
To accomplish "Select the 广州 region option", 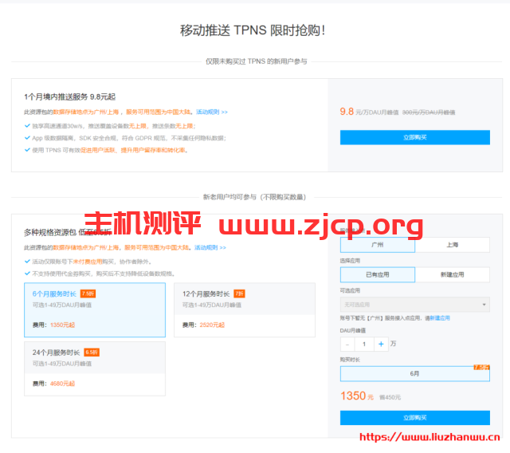I will tap(377, 245).
